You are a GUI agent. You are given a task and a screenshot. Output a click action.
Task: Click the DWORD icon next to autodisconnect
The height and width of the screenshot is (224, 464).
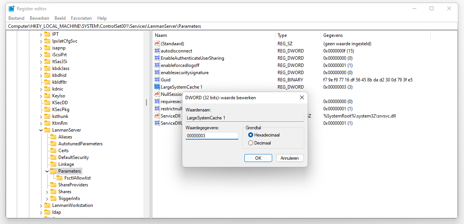coord(157,51)
